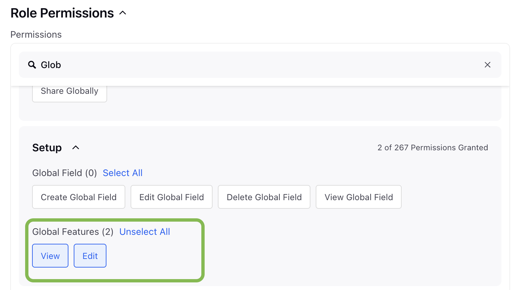Deselect the Global Features View permission

(50, 256)
